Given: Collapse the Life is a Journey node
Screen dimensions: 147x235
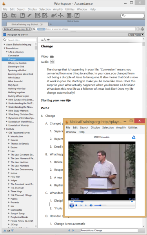Looking at the screenshot, I should (x=7, y=52).
